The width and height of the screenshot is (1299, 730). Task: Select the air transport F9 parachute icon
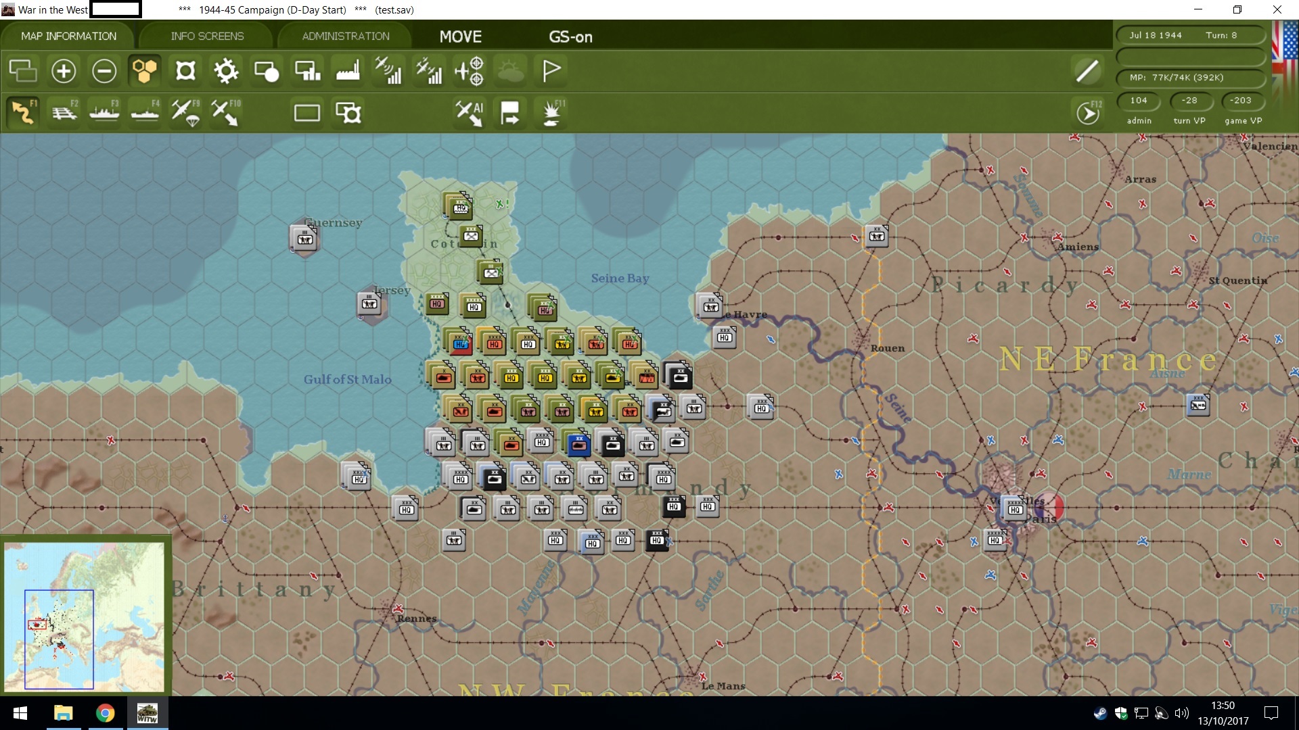coord(185,112)
